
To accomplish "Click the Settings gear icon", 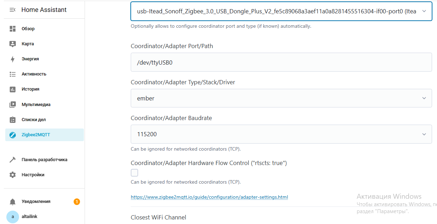I will coord(13,175).
